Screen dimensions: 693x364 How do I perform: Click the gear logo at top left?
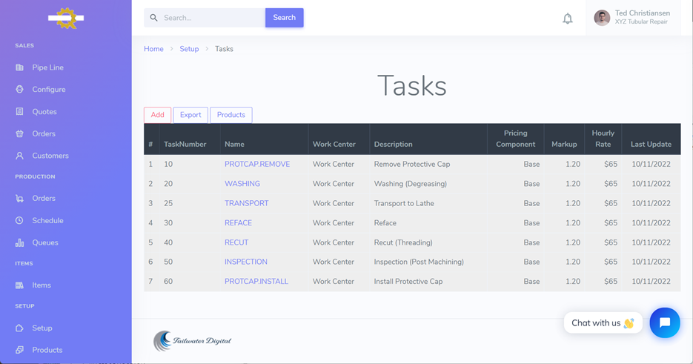click(x=66, y=18)
